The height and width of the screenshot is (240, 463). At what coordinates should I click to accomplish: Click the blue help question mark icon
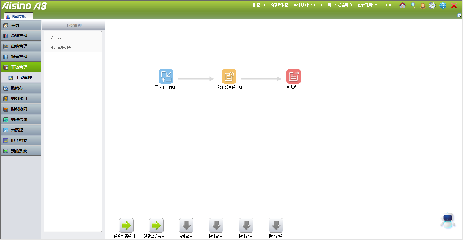pos(443,6)
